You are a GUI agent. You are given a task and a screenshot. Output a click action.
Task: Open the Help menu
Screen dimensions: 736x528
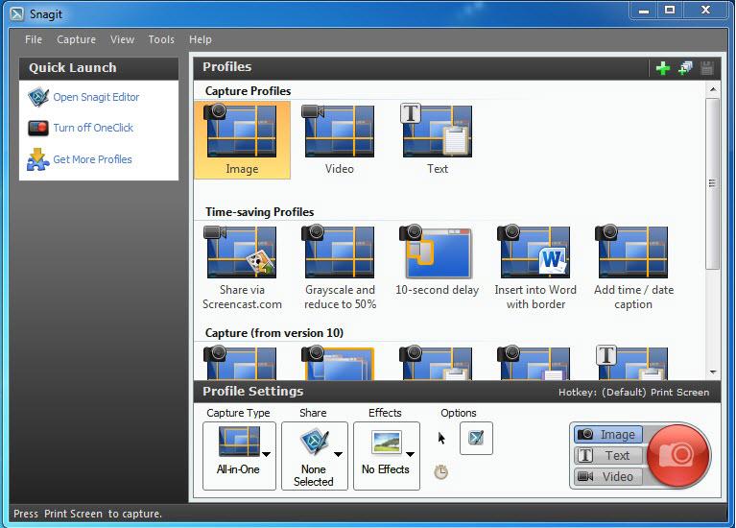[x=201, y=39]
